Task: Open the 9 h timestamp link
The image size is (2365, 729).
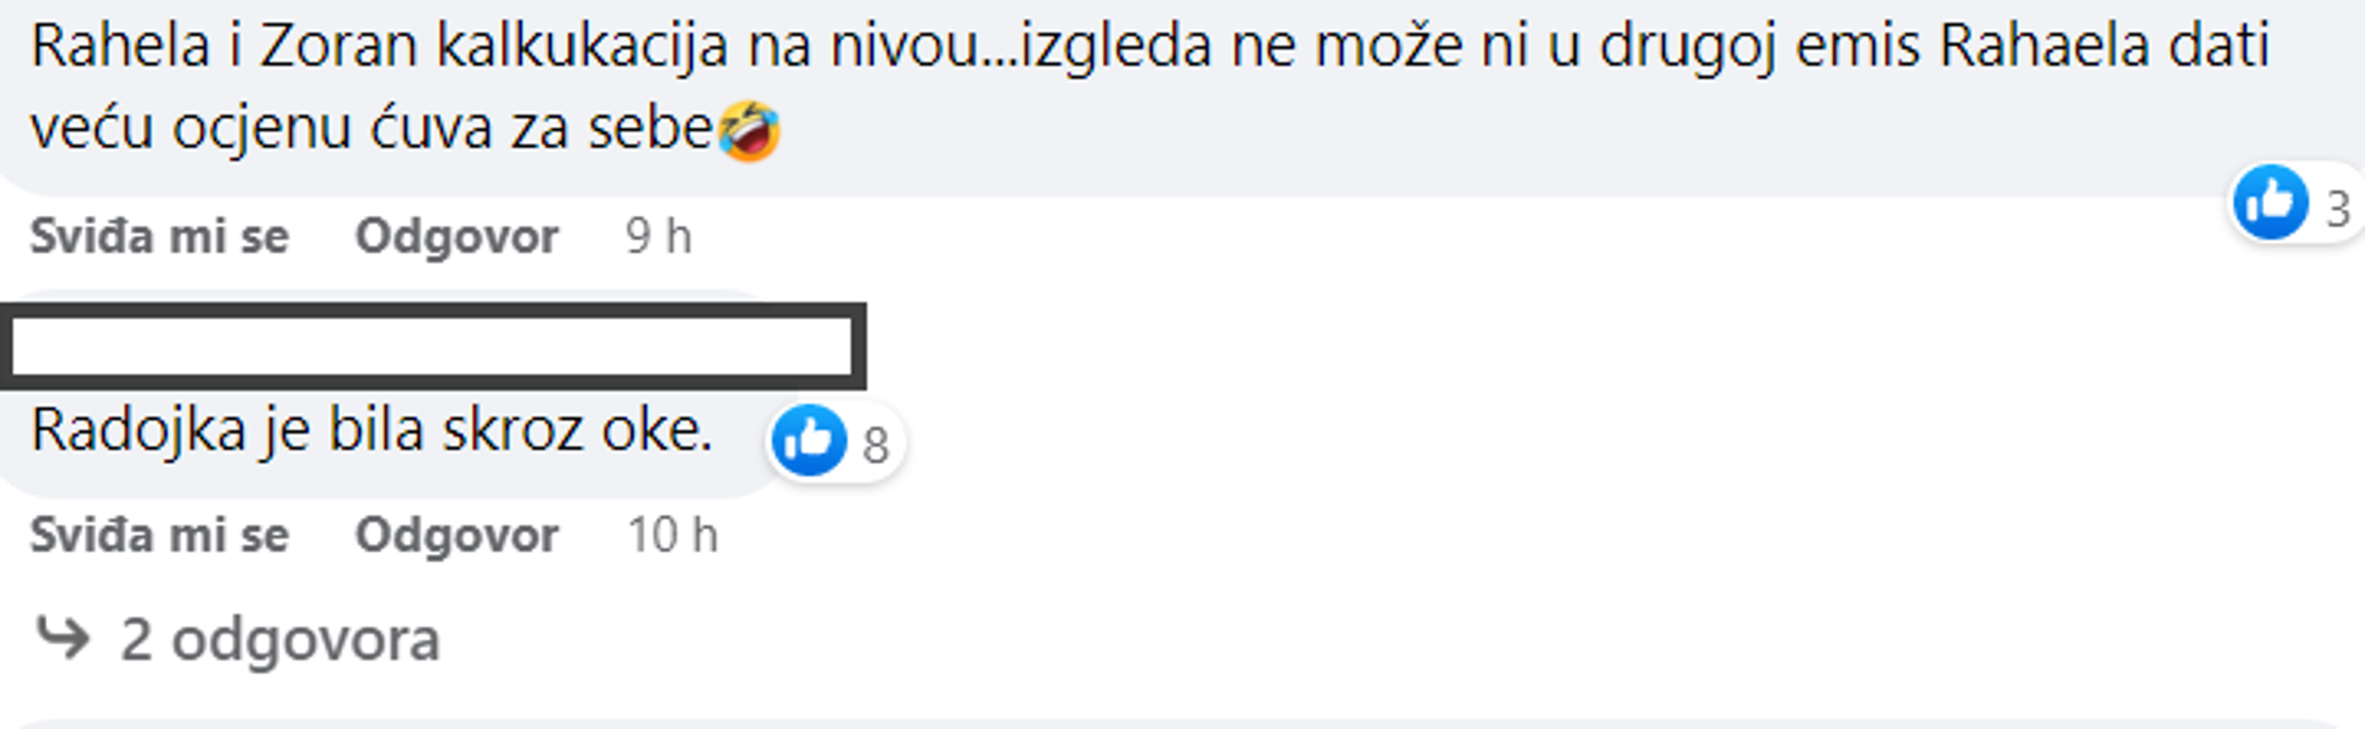Action: (658, 237)
